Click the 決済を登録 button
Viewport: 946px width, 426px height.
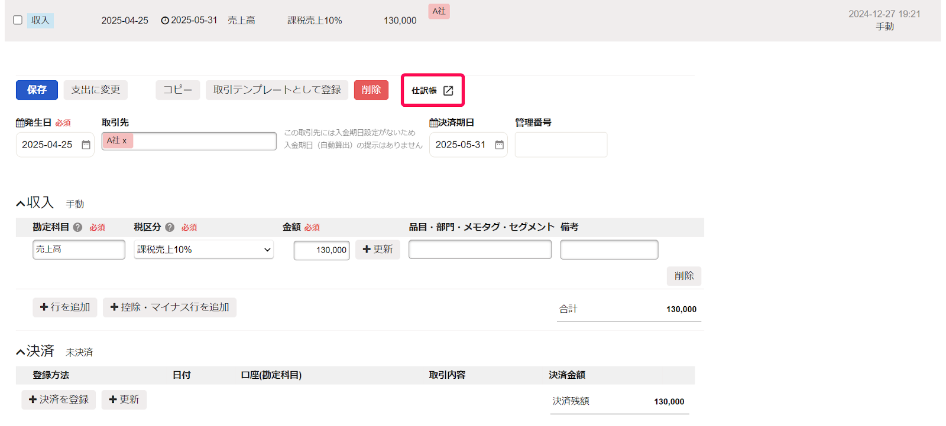[59, 400]
